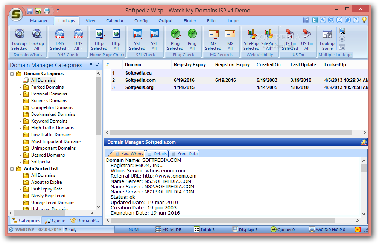
Task: Select About to Expire list
Action: click(46, 182)
